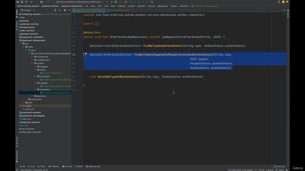The image size is (305, 171).
Task: Open the TODO tool window button
Action: (x=41, y=166)
